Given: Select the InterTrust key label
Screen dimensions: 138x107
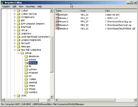Looking at the screenshot, I should coord(26,27).
